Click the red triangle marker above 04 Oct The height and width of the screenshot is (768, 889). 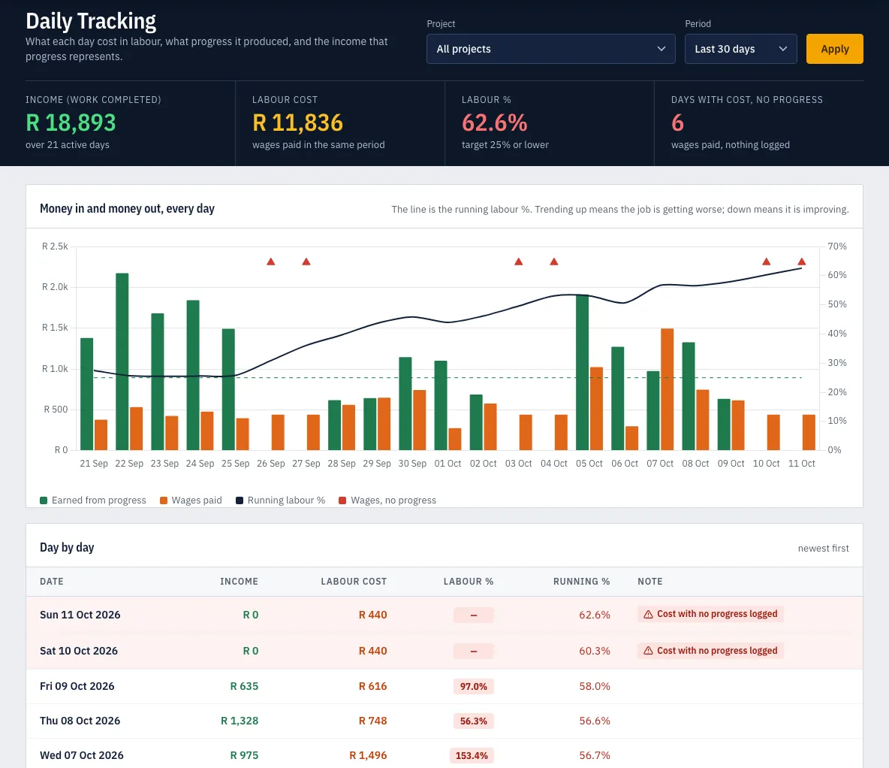(x=554, y=262)
